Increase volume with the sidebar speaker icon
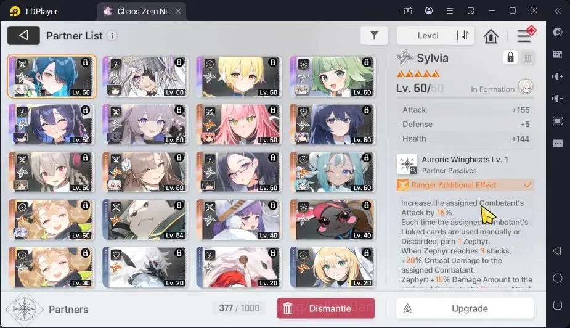 pos(557,76)
